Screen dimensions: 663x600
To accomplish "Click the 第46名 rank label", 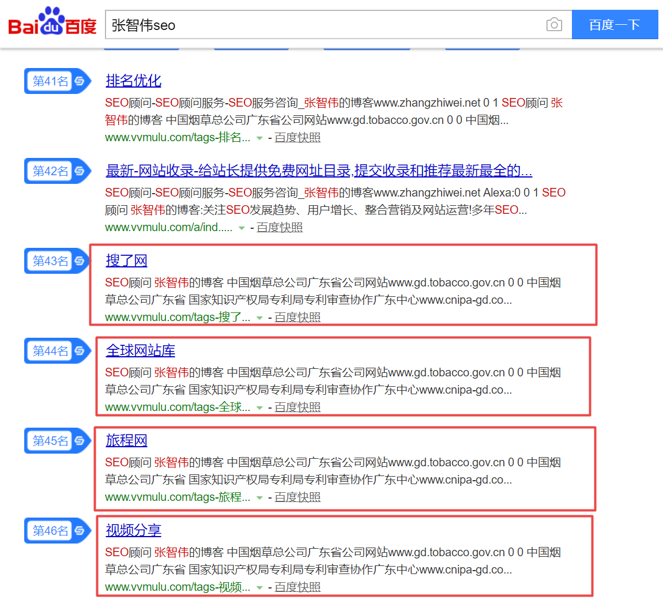I will [50, 531].
